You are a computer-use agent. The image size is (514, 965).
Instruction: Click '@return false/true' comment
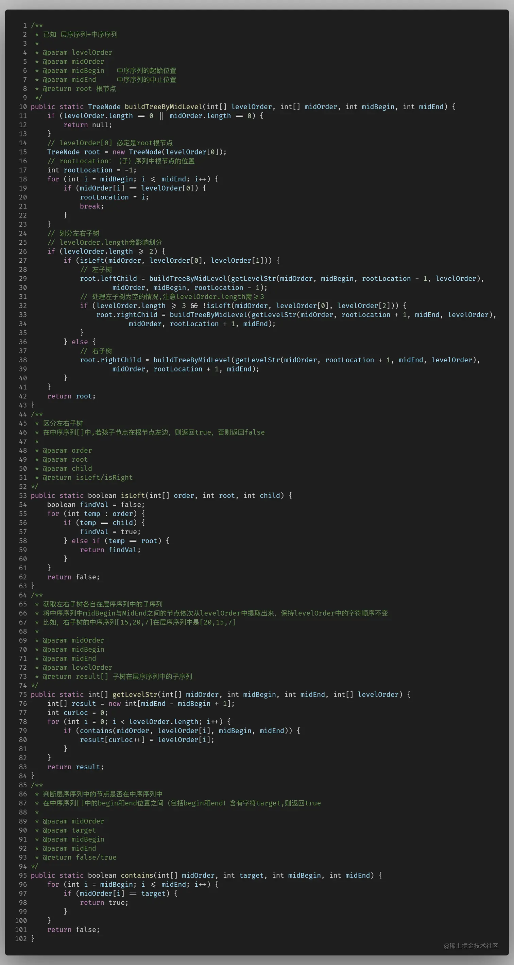[x=79, y=857]
